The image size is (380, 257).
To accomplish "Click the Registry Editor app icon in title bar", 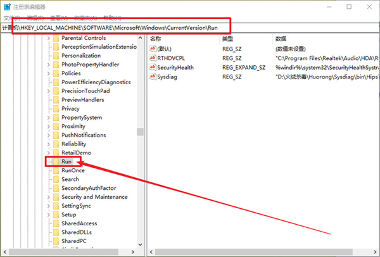I will click(x=7, y=6).
